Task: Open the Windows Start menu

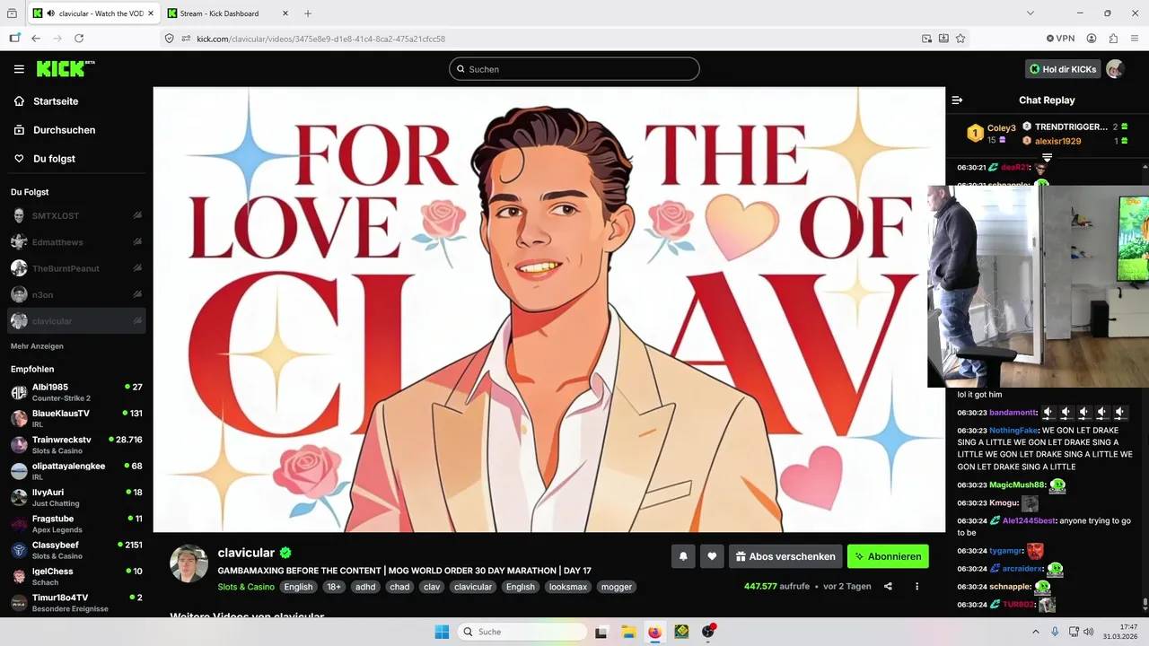Action: (442, 632)
